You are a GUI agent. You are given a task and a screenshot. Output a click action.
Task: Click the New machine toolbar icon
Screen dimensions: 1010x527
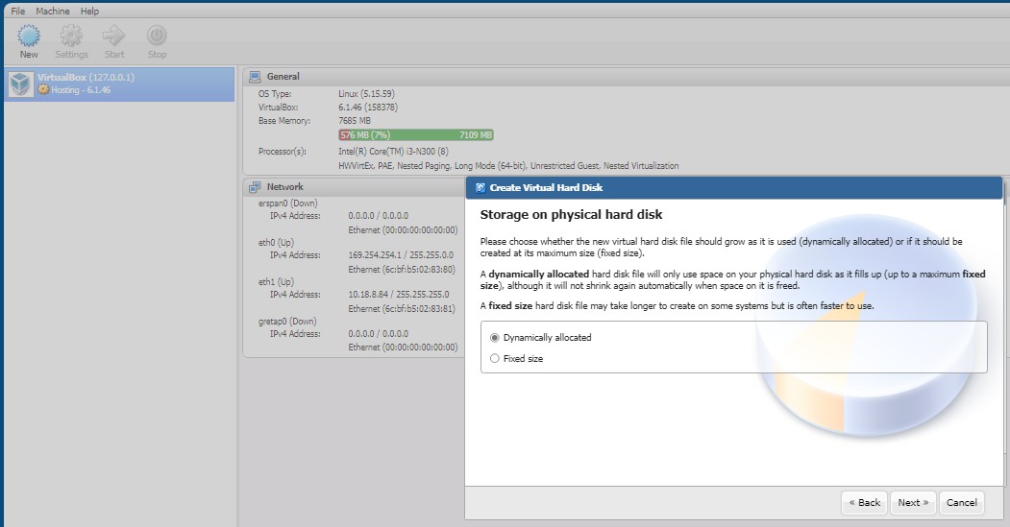tap(28, 36)
